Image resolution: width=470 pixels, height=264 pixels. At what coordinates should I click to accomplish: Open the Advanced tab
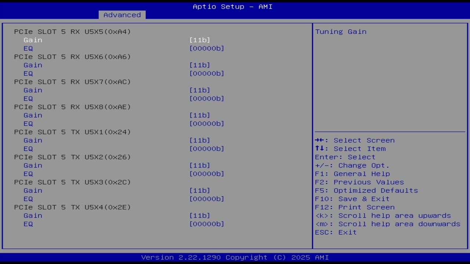click(x=122, y=15)
